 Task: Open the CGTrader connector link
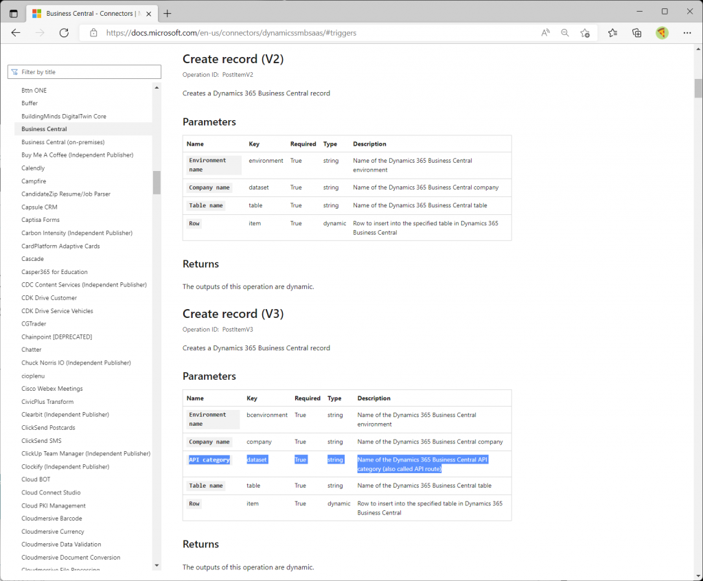click(34, 323)
